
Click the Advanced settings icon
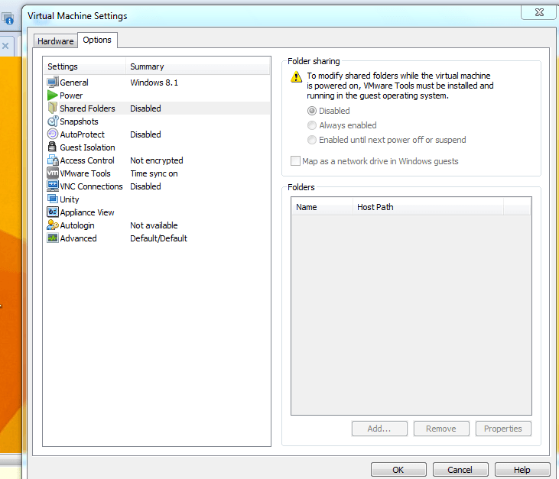pyautogui.click(x=53, y=238)
